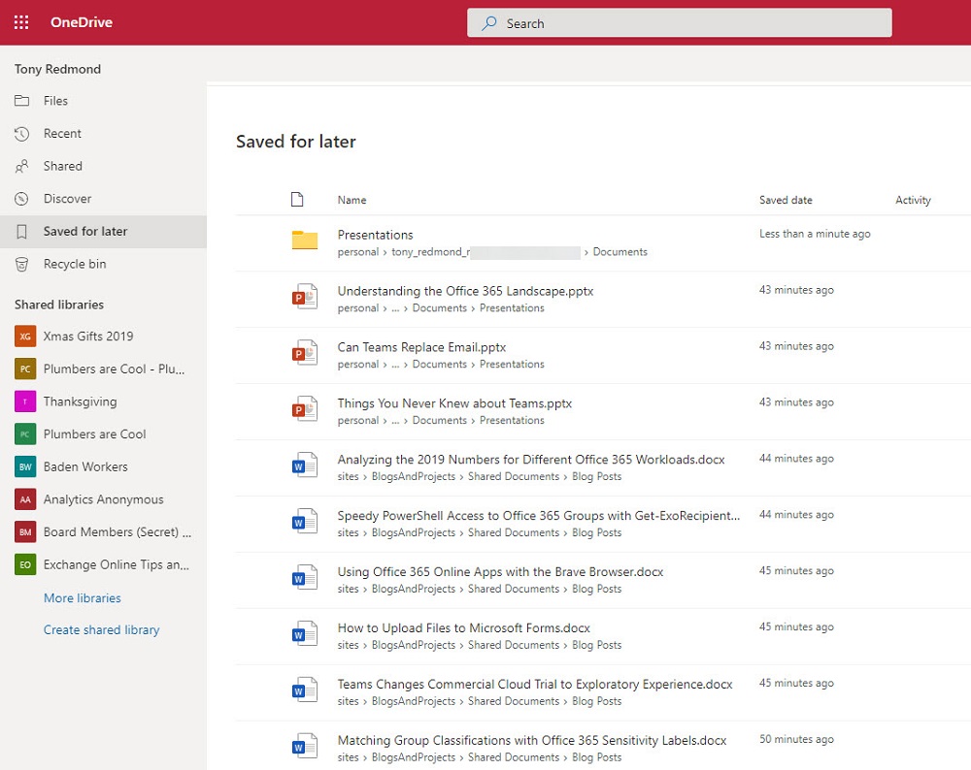Click the Baden Workers BW icon
971x770 pixels.
(x=25, y=467)
